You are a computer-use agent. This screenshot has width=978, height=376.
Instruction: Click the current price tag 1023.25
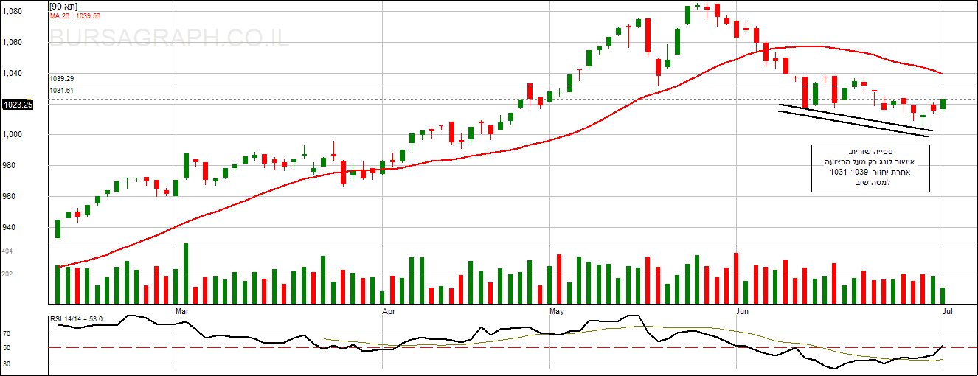point(17,105)
